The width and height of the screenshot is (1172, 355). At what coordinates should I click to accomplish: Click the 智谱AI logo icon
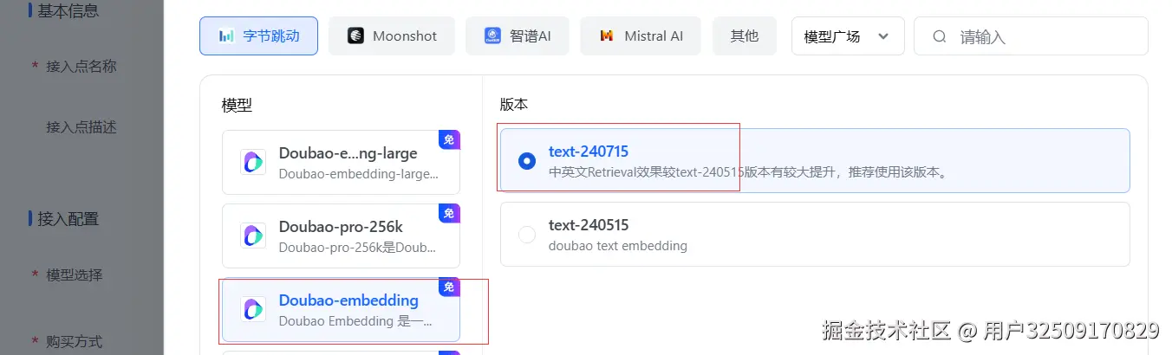tap(492, 35)
